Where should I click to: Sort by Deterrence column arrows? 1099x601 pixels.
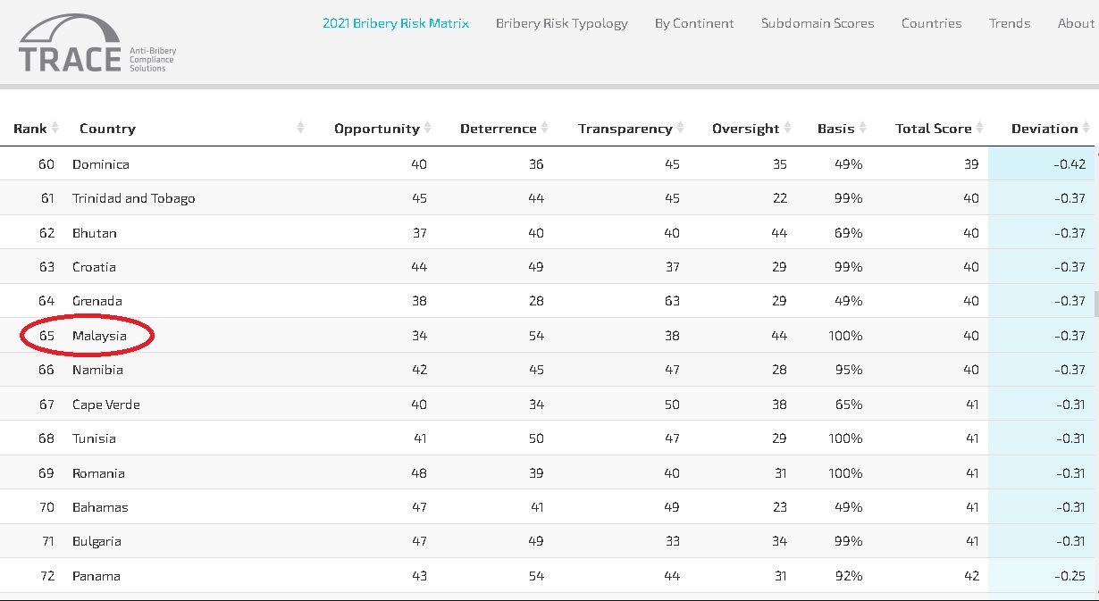(545, 129)
